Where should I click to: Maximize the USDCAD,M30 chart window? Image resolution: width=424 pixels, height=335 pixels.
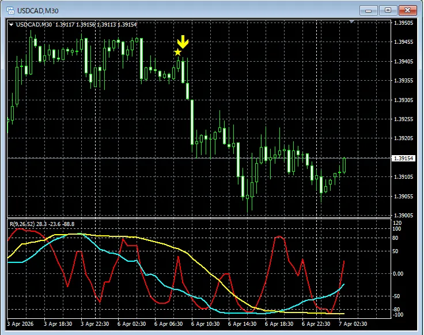[x=388, y=10]
